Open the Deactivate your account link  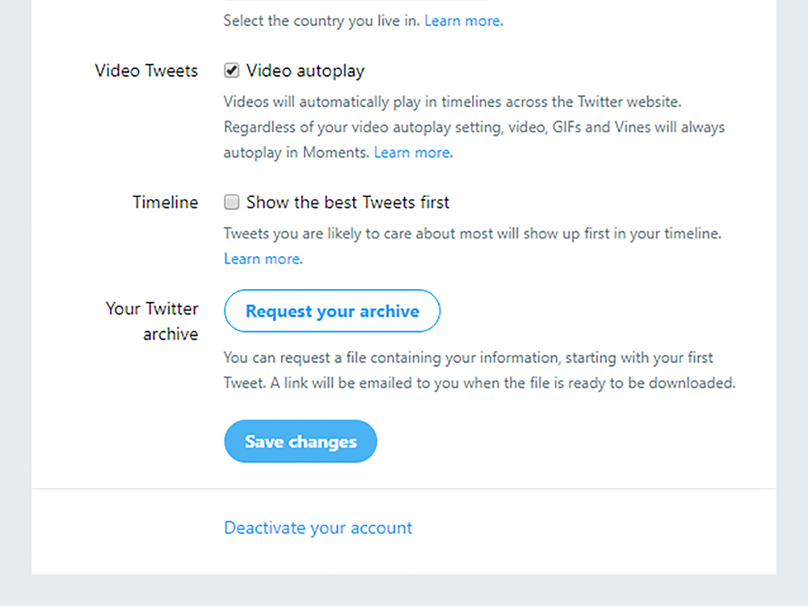[x=318, y=528]
